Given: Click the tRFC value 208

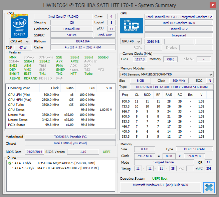Looking at the screenshot, I should pyautogui.click(x=209, y=169).
